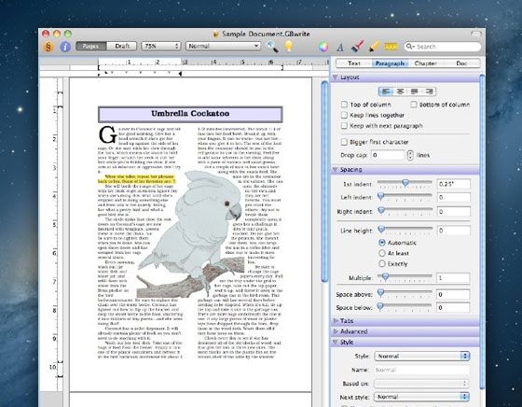Select the Paragraph tab
This screenshot has height=407, width=522.
point(390,63)
